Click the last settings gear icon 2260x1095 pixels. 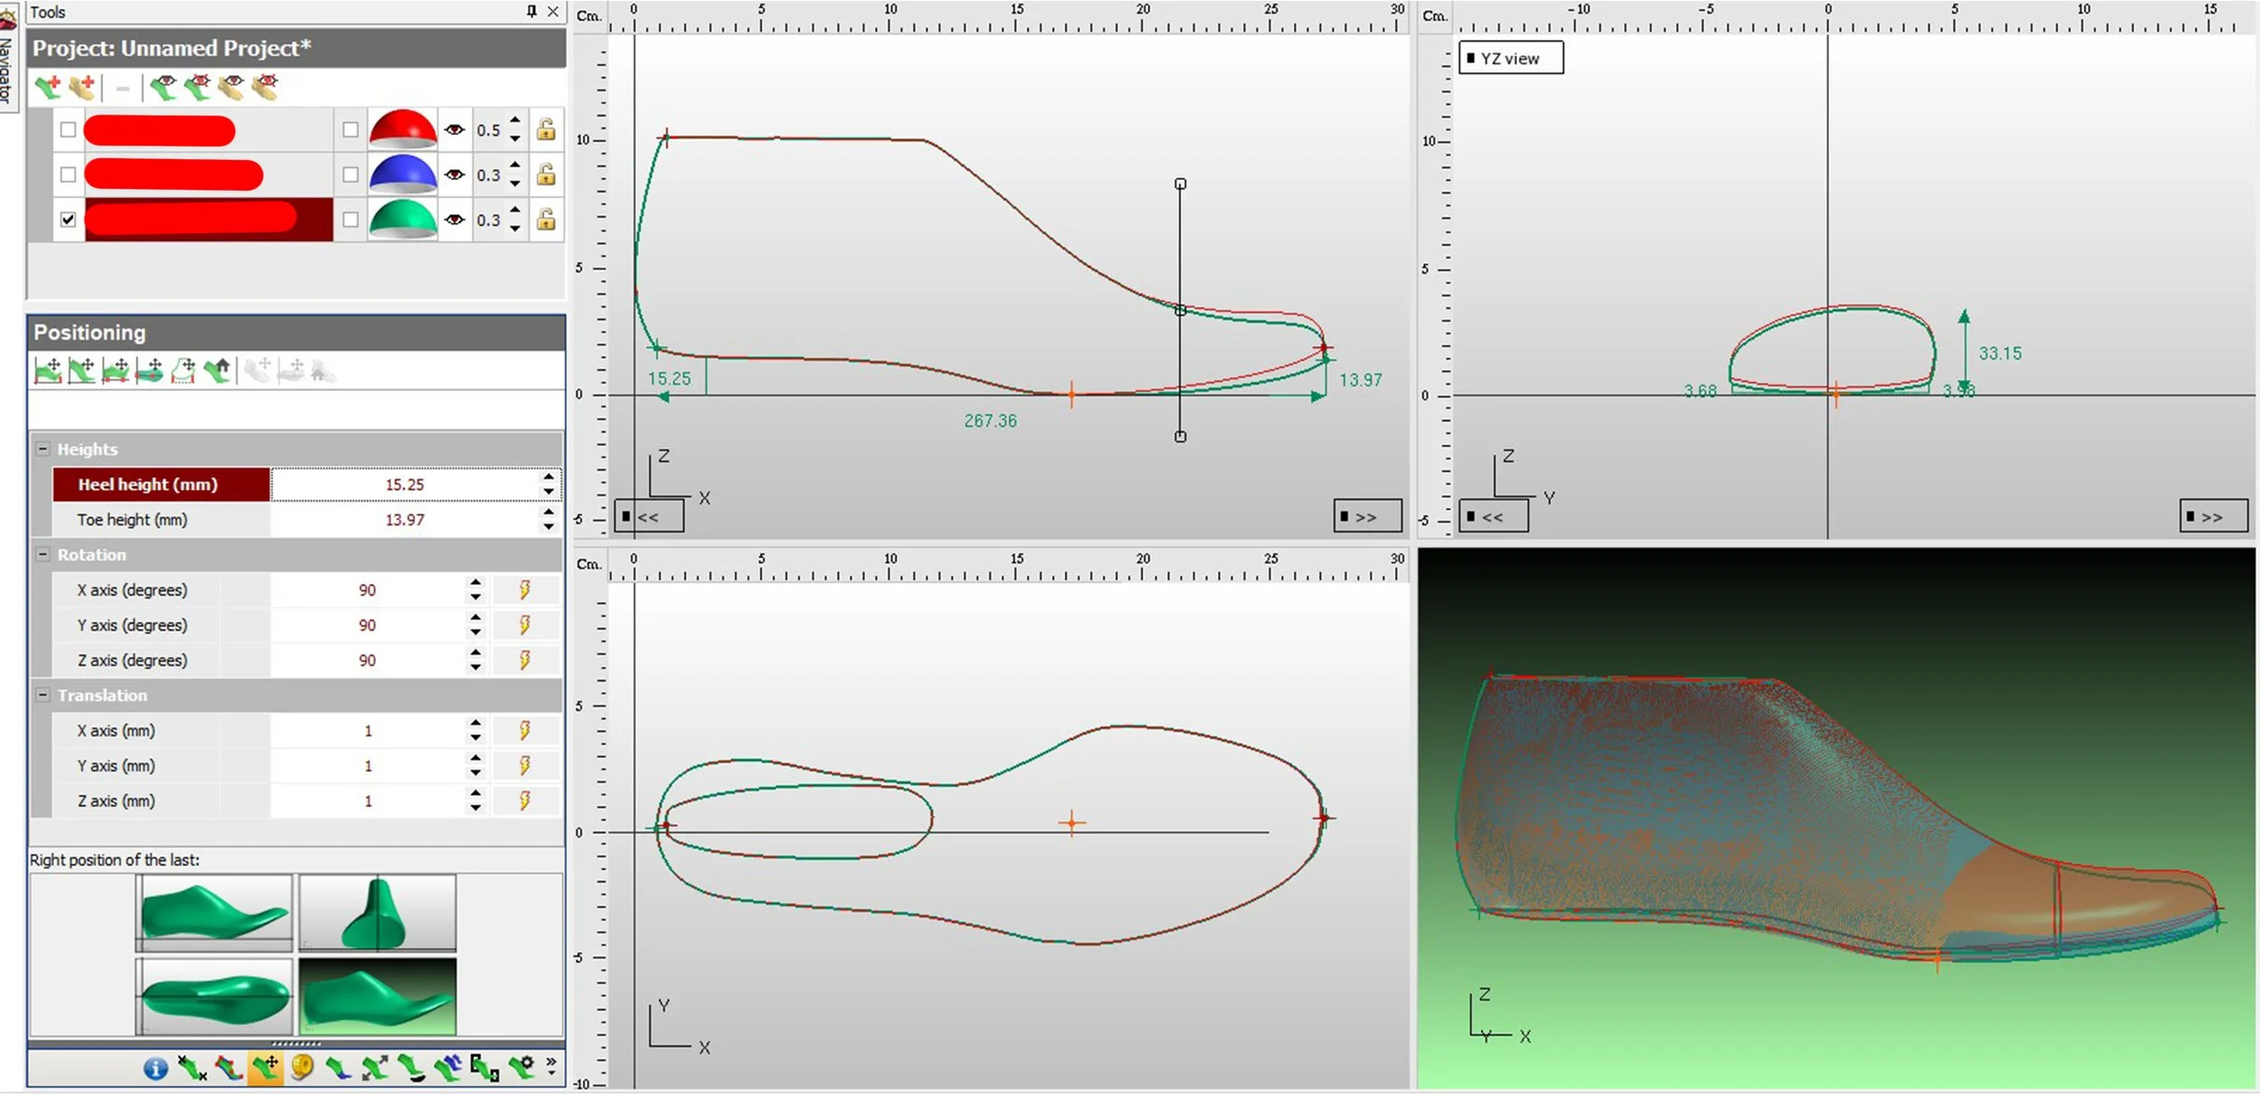tap(521, 1068)
